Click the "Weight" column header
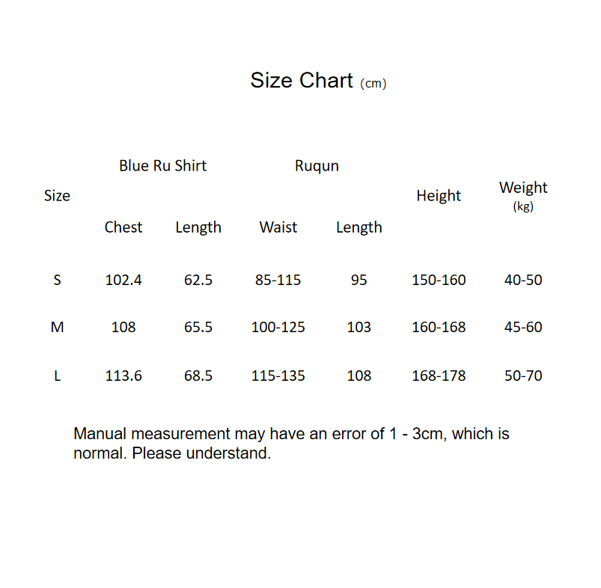Image resolution: width=601 pixels, height=588 pixels. 523,188
